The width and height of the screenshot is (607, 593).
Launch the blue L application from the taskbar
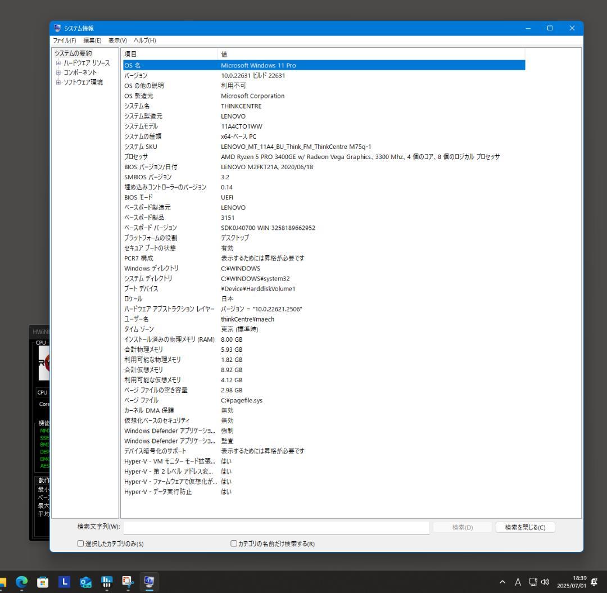(64, 582)
